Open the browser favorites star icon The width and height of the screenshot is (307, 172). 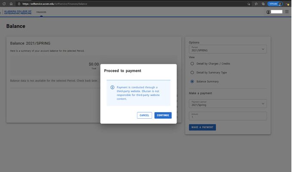[x=256, y=3]
